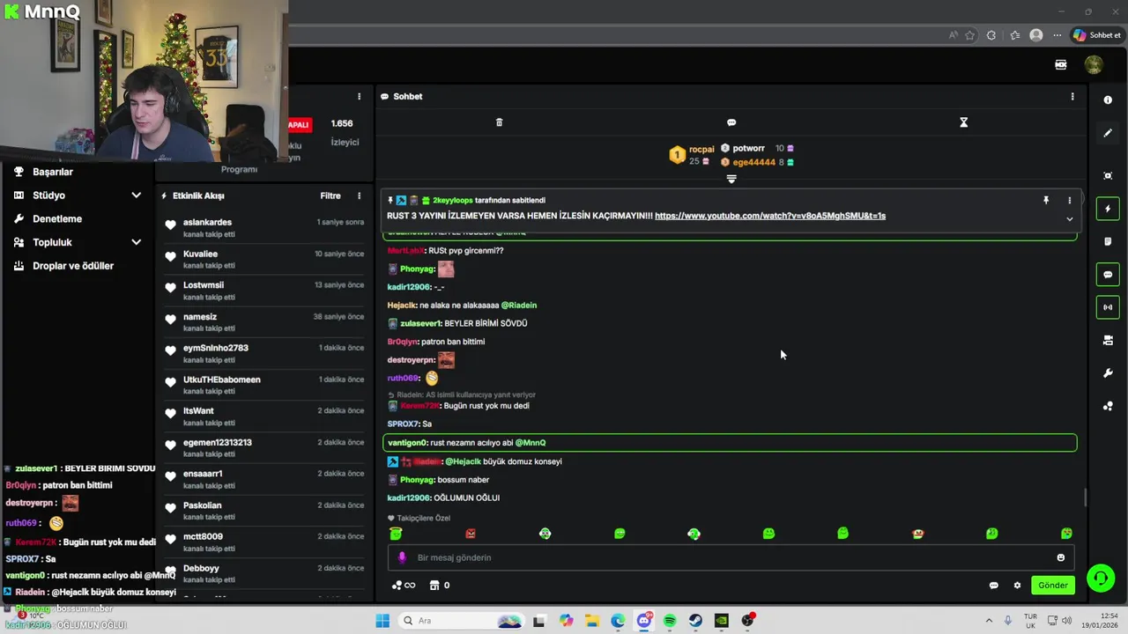Click rocpai in the gift leaderboard
The height and width of the screenshot is (634, 1128).
[x=701, y=150]
